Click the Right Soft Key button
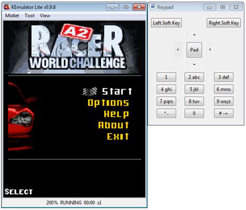 click(224, 23)
